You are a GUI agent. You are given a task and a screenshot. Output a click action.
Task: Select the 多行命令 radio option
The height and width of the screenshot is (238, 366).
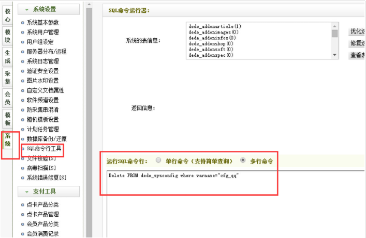pos(243,161)
